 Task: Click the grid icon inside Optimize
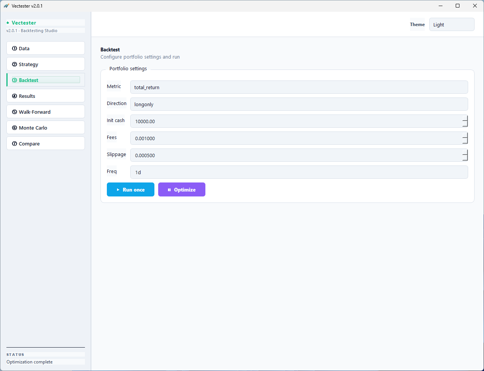click(169, 189)
